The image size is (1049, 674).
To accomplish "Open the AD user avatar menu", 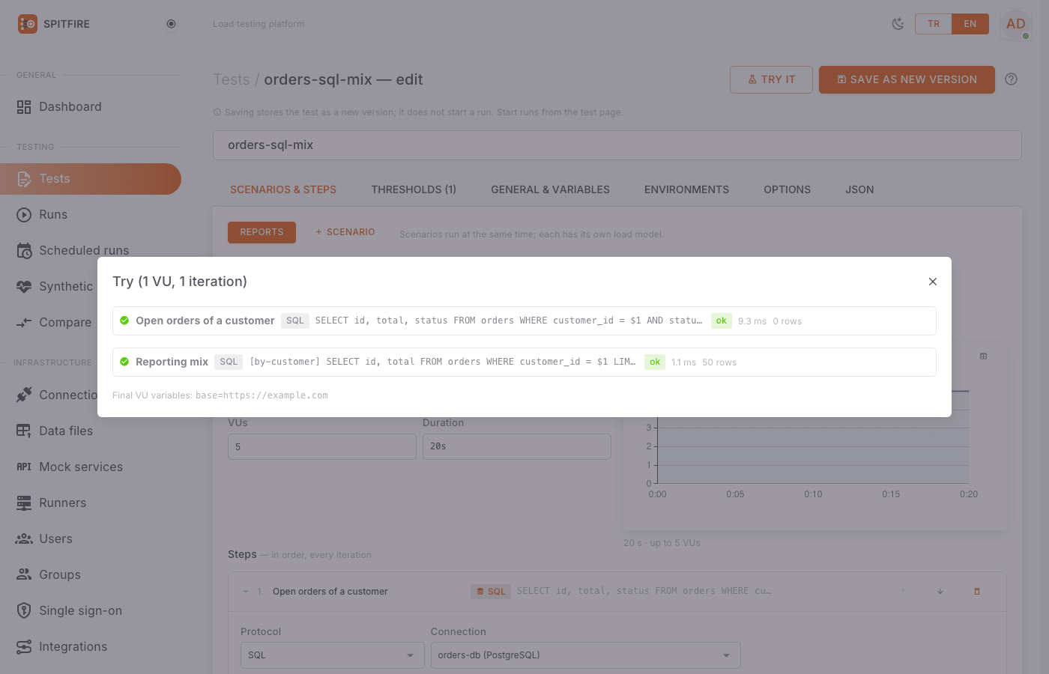I will [x=1016, y=24].
